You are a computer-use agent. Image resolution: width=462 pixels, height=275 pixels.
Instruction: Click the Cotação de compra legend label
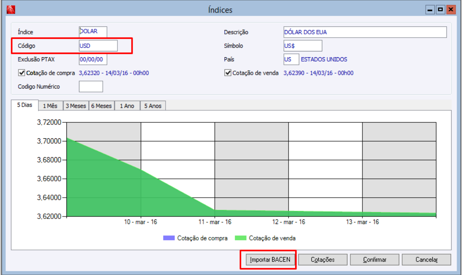pos(202,238)
